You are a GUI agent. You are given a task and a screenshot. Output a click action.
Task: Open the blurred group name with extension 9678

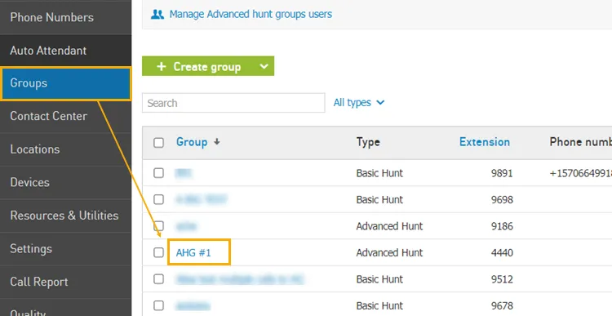point(193,306)
